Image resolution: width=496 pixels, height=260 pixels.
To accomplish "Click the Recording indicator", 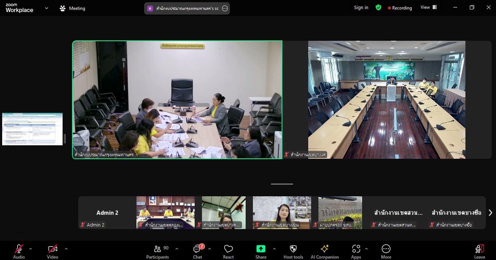I will pos(400,8).
